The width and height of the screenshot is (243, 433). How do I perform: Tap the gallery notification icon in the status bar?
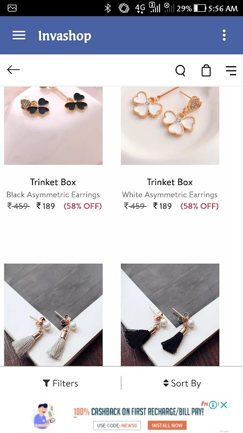tap(12, 8)
